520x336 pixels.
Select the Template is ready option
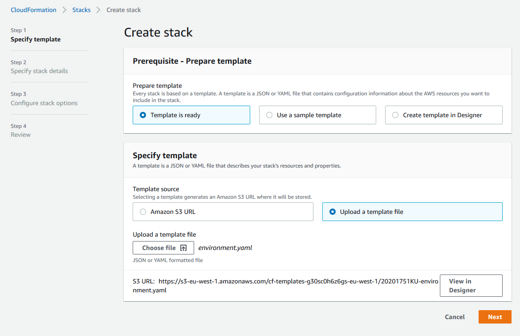point(191,115)
